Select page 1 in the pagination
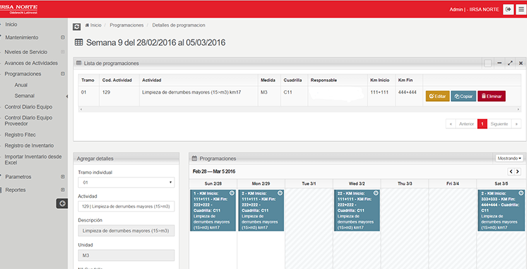The image size is (527, 269). 483,124
